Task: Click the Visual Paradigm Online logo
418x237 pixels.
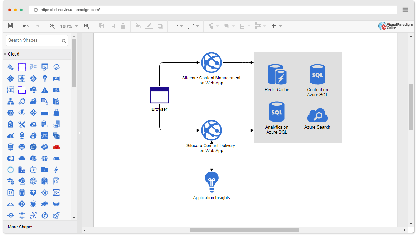Action: (x=395, y=26)
